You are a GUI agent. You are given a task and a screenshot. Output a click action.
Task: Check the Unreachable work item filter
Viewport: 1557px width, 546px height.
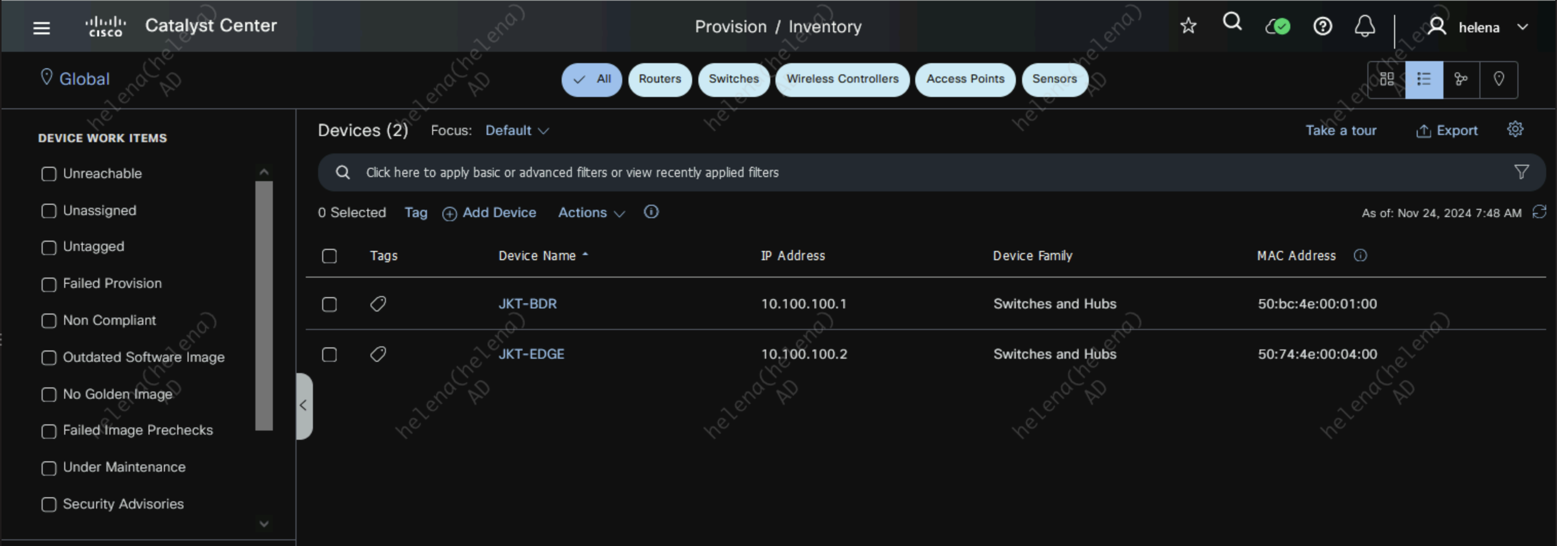49,174
